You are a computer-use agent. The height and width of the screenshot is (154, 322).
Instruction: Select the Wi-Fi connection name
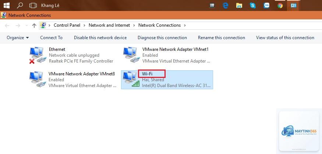[147, 74]
